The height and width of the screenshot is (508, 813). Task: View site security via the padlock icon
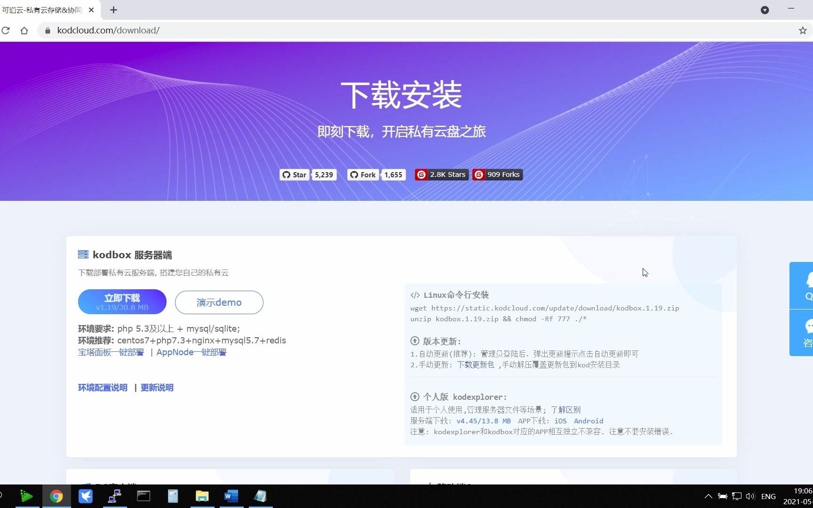tap(48, 31)
